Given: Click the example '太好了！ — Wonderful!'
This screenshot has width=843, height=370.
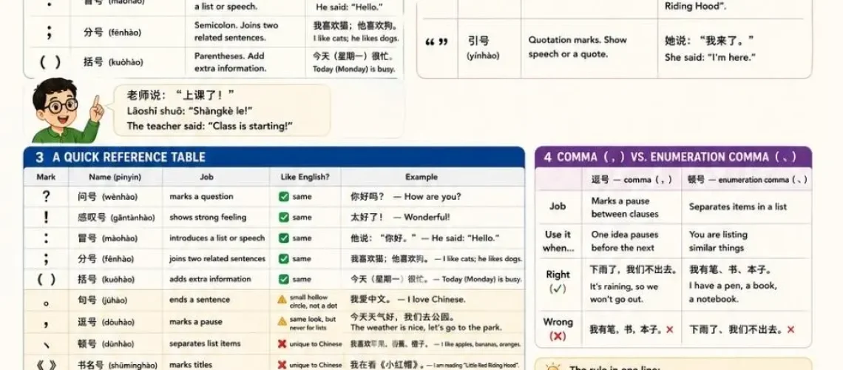Looking at the screenshot, I should (x=400, y=218).
